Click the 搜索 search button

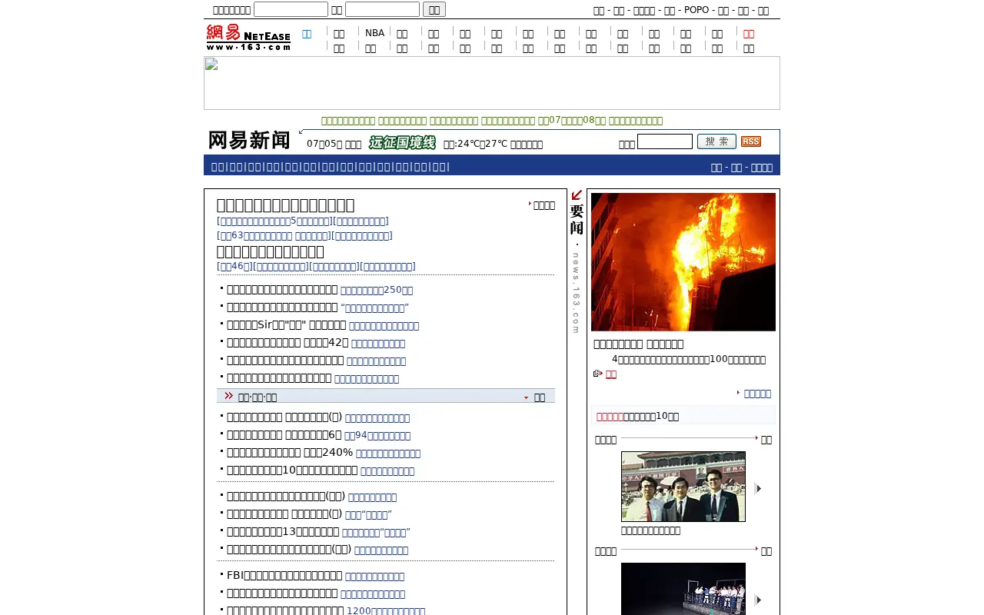(x=716, y=141)
